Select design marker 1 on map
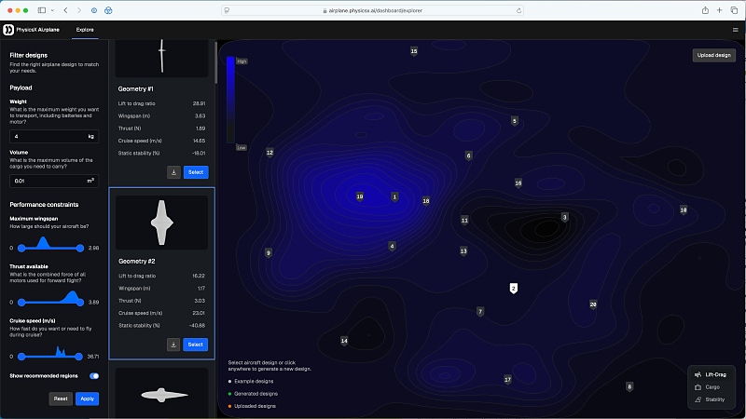The image size is (746, 419). point(394,196)
